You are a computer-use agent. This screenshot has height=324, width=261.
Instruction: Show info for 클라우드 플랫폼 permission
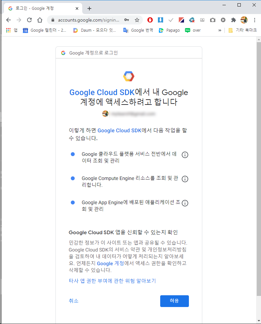coord(185,155)
